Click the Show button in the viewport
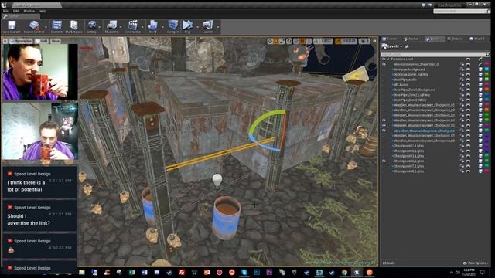The image size is (495, 278). [56, 41]
